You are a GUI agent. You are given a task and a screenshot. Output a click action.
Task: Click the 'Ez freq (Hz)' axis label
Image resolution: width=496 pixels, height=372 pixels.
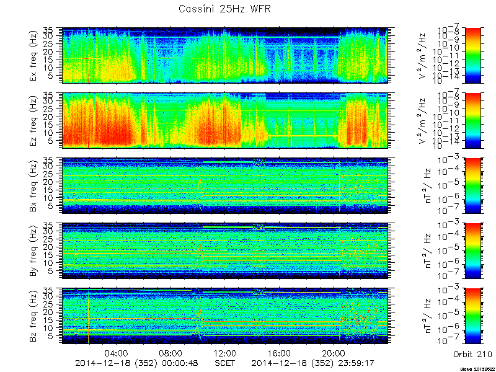pyautogui.click(x=33, y=121)
